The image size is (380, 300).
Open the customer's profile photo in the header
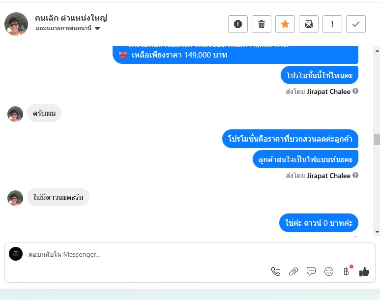(x=16, y=24)
